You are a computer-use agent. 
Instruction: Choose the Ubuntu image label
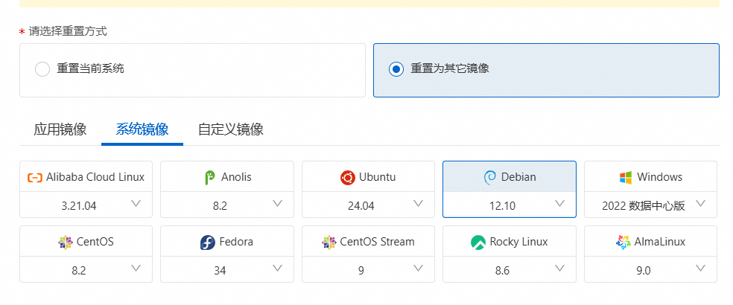[377, 177]
